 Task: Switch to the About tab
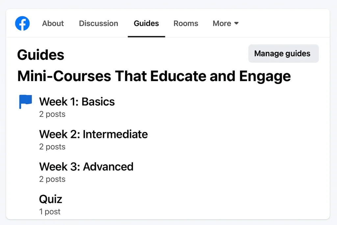[x=53, y=23]
